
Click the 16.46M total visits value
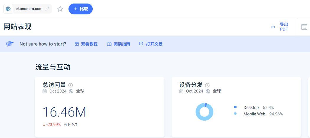pyautogui.click(x=64, y=112)
